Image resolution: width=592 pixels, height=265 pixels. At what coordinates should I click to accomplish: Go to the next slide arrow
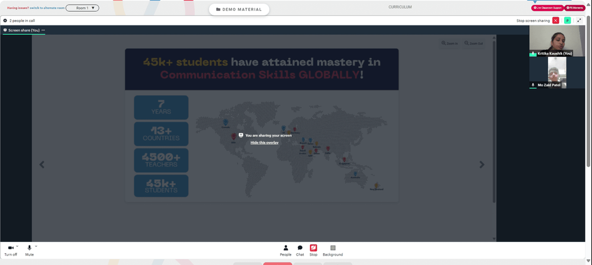tap(482, 164)
